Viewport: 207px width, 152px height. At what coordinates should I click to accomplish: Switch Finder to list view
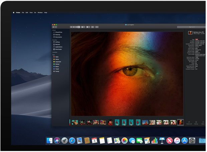(74, 27)
